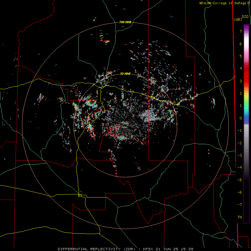Click the -7 value on the color scale
Viewport: 251px width, 251px height.
click(240, 205)
